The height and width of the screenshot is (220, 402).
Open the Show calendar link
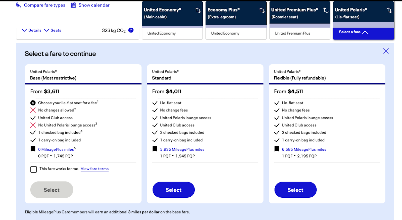click(x=94, y=5)
